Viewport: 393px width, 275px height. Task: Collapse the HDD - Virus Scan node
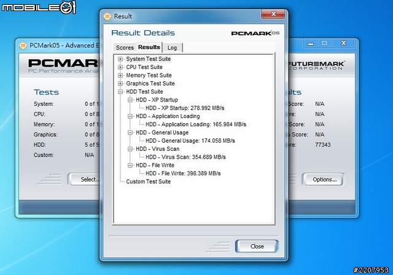click(x=130, y=149)
